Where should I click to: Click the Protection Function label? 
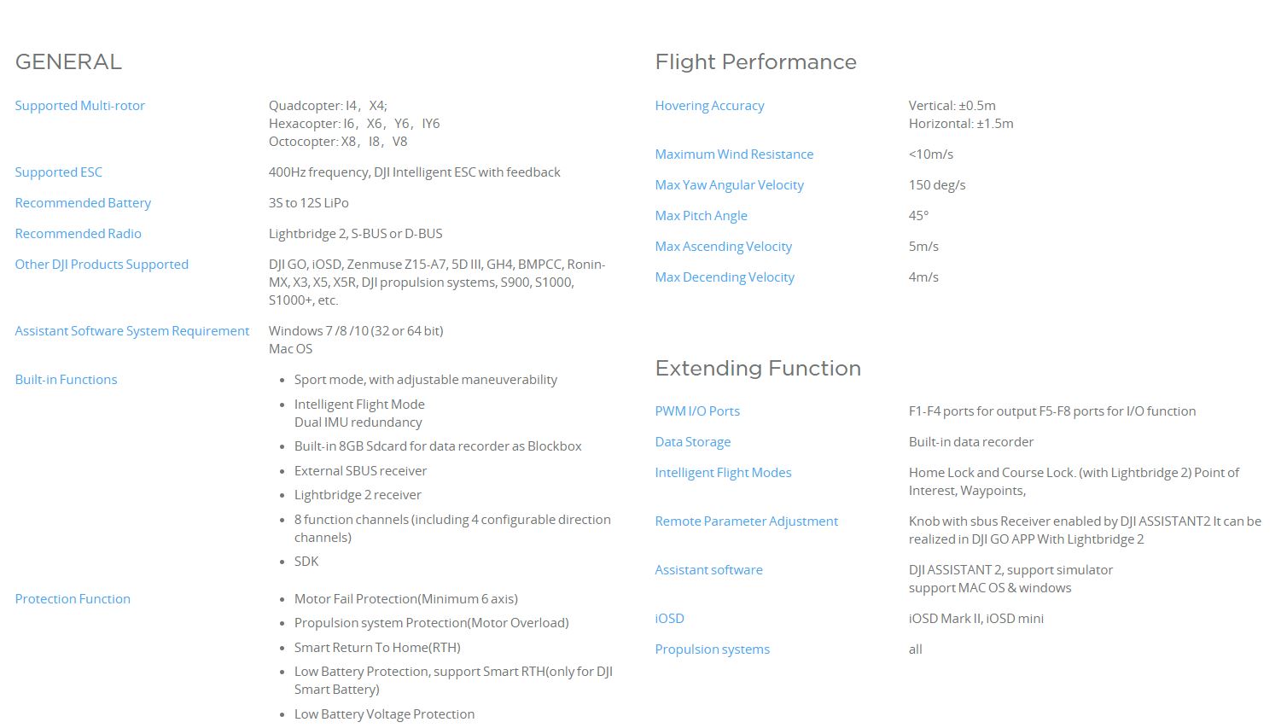pos(73,599)
